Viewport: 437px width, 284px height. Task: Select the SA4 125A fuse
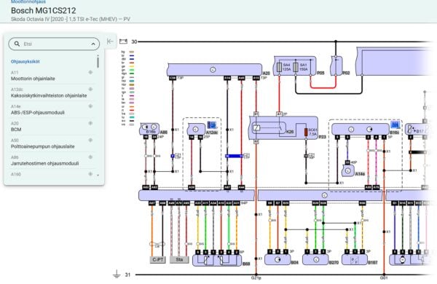click(279, 67)
